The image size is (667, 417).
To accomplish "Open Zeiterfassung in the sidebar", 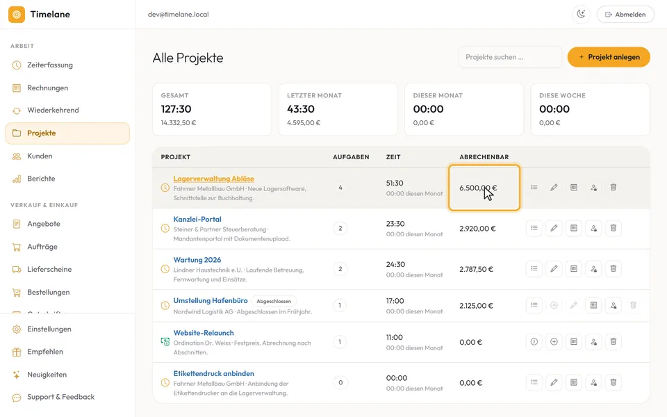I will [x=67, y=65].
